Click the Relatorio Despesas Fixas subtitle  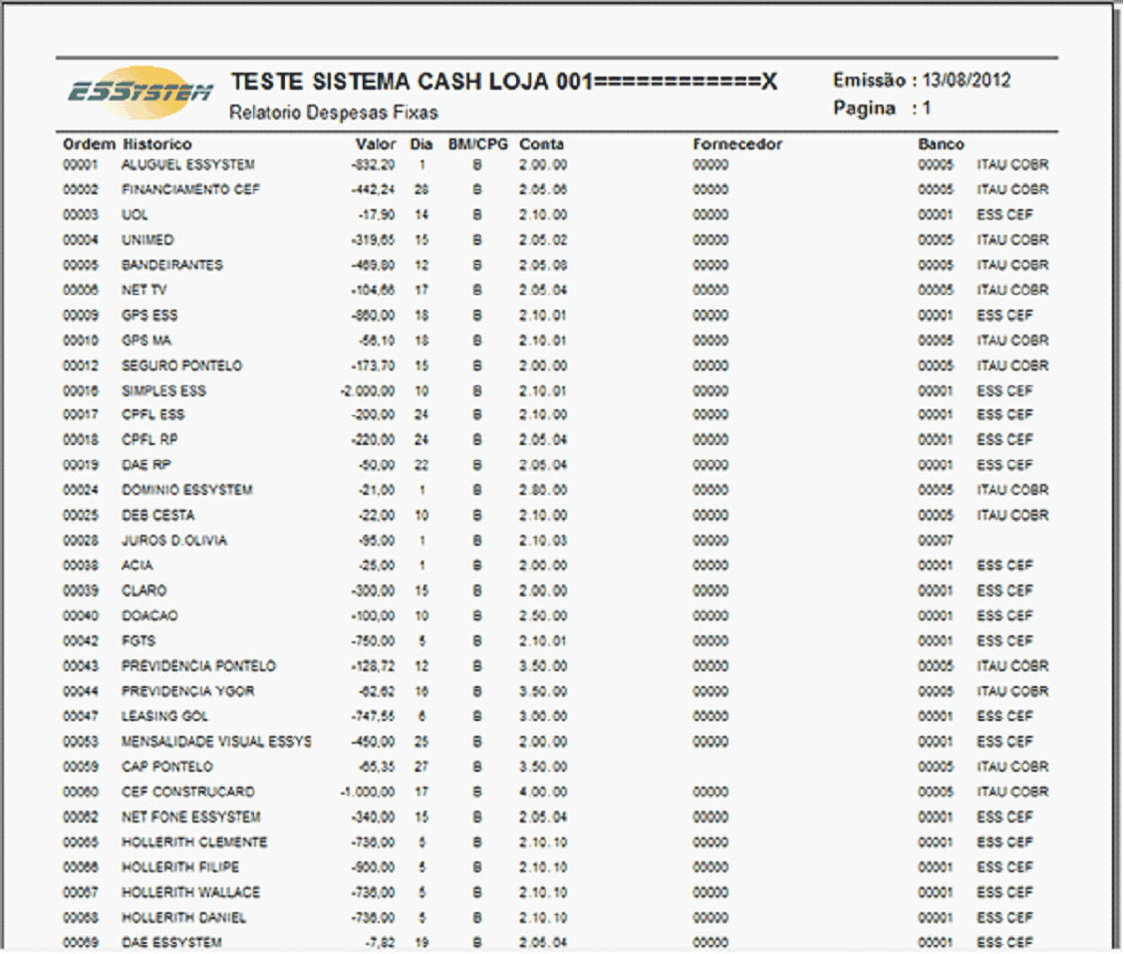click(333, 113)
